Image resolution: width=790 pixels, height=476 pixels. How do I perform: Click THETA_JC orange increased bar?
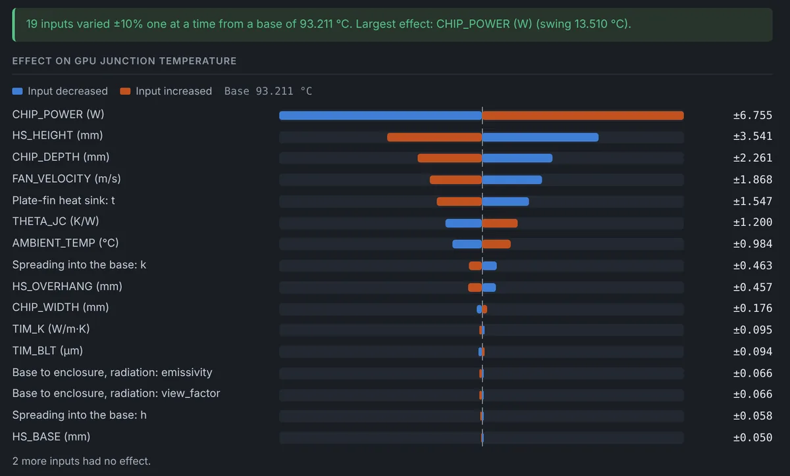point(500,223)
